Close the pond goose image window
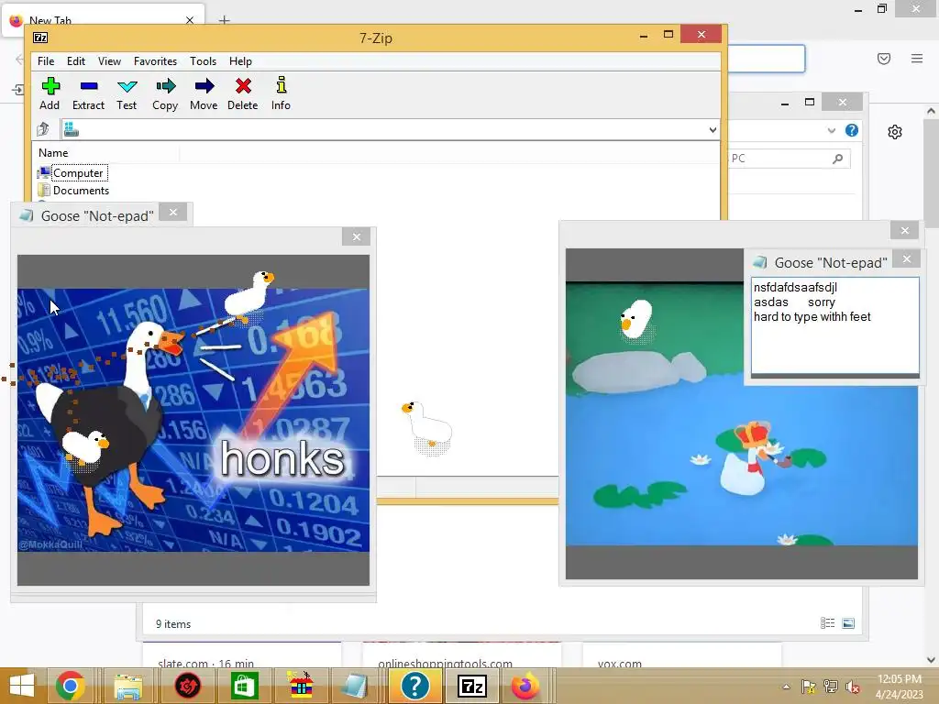939x704 pixels. [x=904, y=230]
